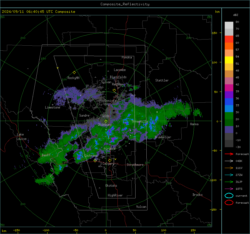Click the Banff town label
This screenshot has width=250, height=234.
(46, 155)
